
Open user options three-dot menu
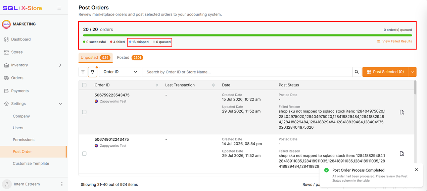62,184
